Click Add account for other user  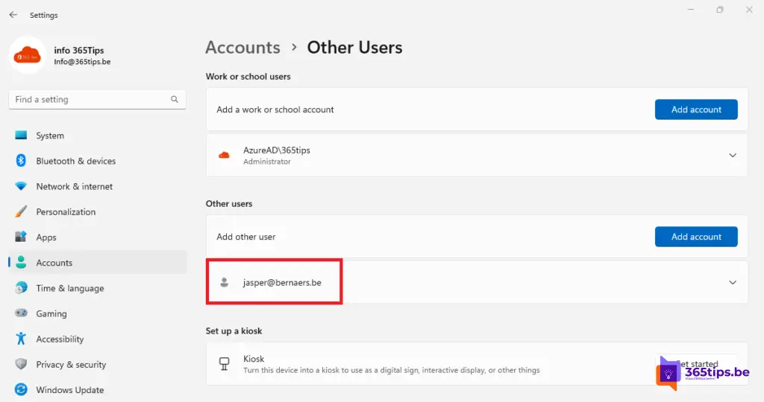click(695, 237)
